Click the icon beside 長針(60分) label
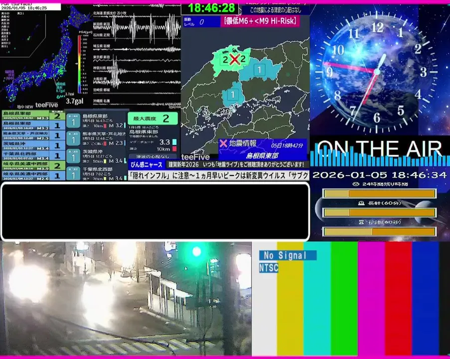This screenshot has height=359, width=450. [x=362, y=203]
